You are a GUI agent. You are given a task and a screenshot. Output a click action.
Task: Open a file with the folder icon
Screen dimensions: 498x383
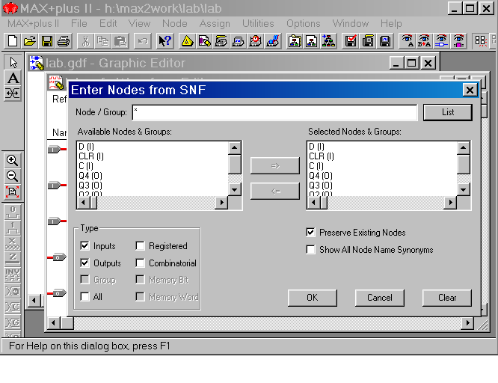point(30,41)
